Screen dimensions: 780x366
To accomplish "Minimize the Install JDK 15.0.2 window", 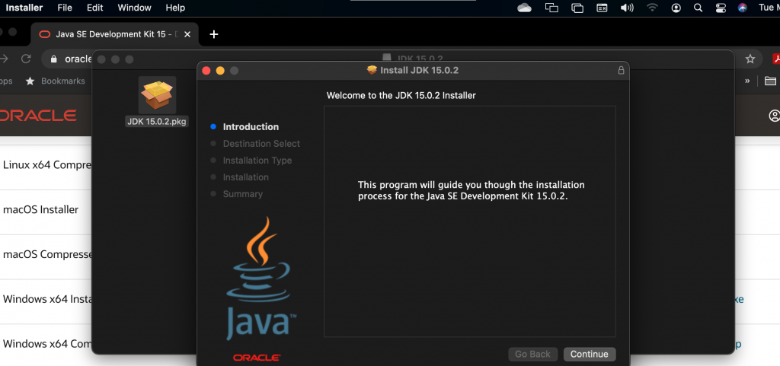I will click(x=220, y=71).
